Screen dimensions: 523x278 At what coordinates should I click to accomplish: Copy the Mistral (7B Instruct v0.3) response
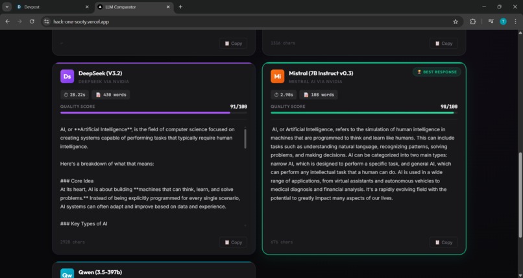[x=443, y=242]
